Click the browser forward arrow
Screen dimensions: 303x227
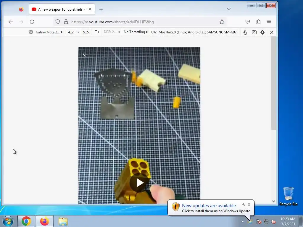pyautogui.click(x=21, y=22)
